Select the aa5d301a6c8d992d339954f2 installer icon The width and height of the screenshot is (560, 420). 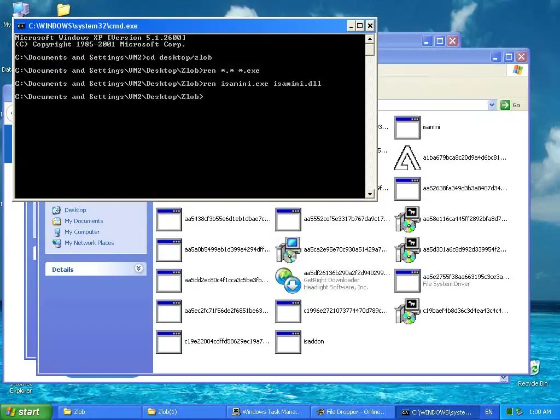pyautogui.click(x=407, y=250)
